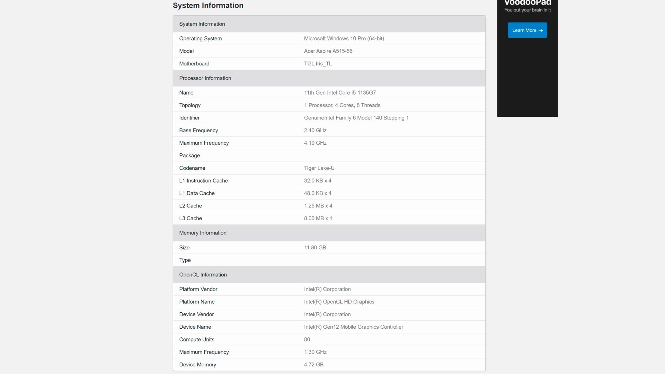Click the GenuineIntel identifier value
The image size is (665, 374).
tap(356, 118)
